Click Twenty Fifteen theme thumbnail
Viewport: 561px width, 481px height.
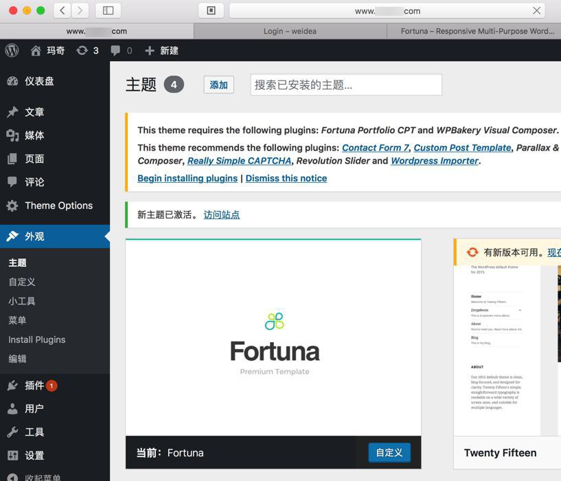pyautogui.click(x=507, y=351)
